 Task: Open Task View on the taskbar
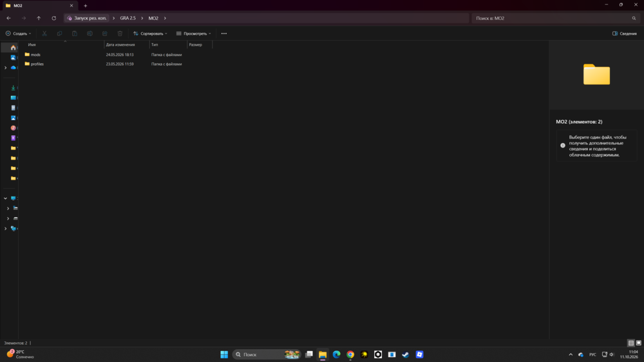click(x=309, y=354)
